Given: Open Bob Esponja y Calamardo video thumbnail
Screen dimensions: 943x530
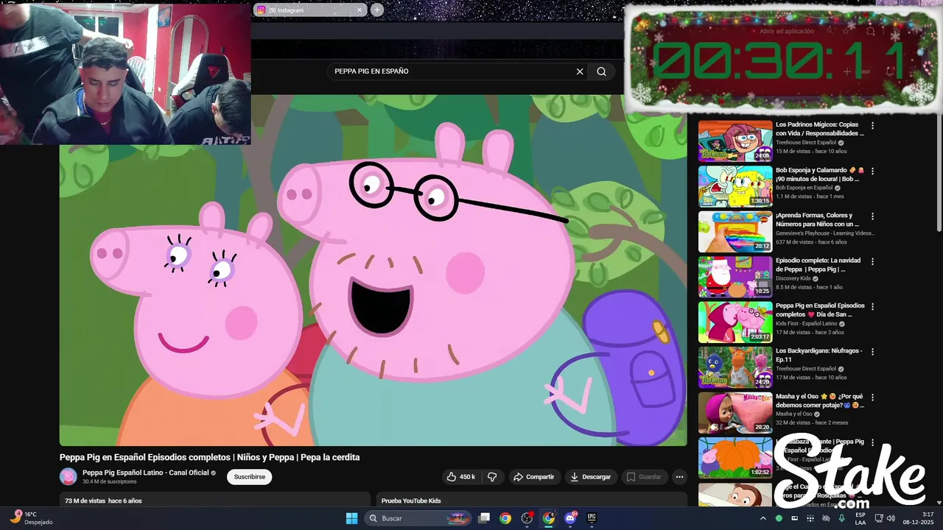Looking at the screenshot, I should pyautogui.click(x=735, y=187).
